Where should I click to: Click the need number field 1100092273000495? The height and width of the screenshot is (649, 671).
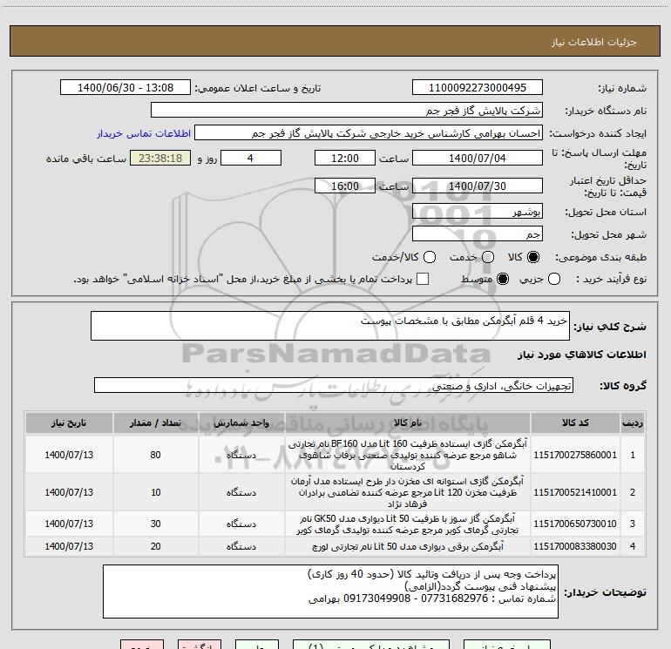click(478, 87)
